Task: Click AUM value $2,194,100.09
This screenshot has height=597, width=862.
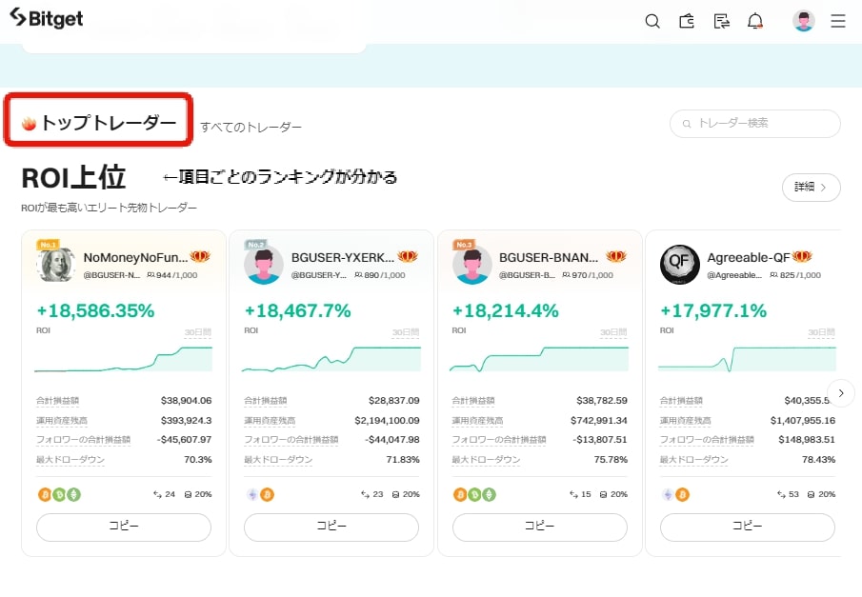Action: 387,420
